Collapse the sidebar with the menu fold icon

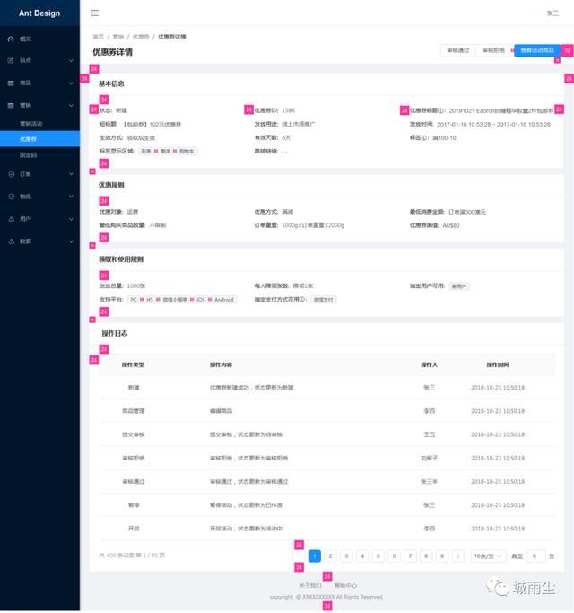(94, 13)
